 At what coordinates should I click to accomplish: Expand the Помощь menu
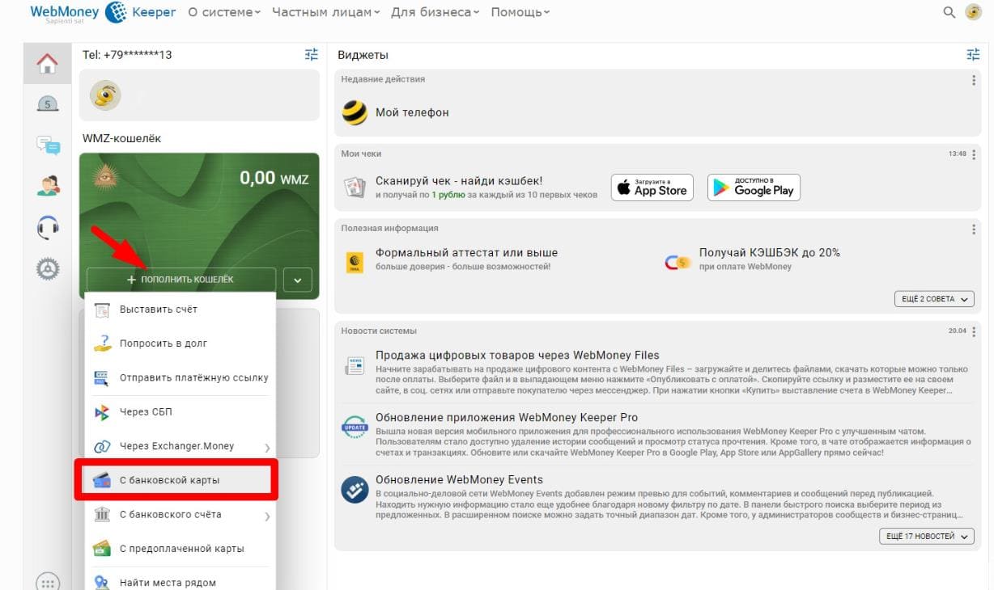[519, 13]
